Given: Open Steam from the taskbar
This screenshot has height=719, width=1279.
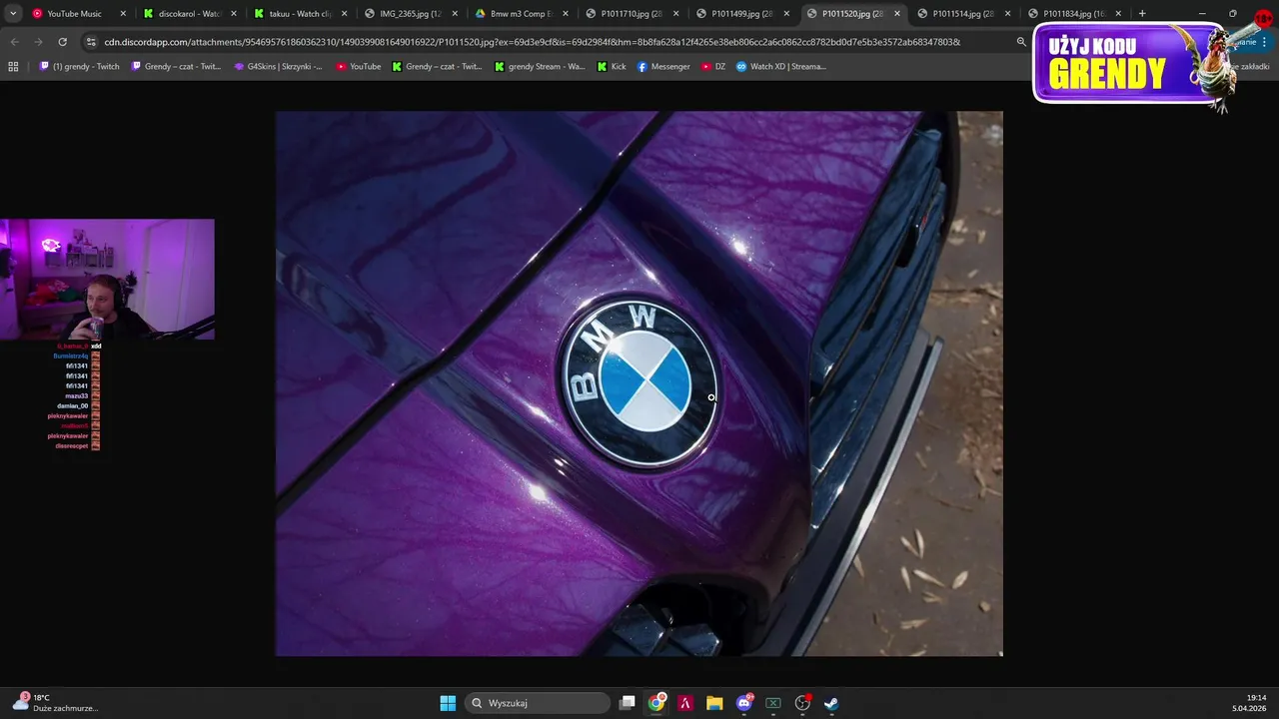Looking at the screenshot, I should 831,703.
